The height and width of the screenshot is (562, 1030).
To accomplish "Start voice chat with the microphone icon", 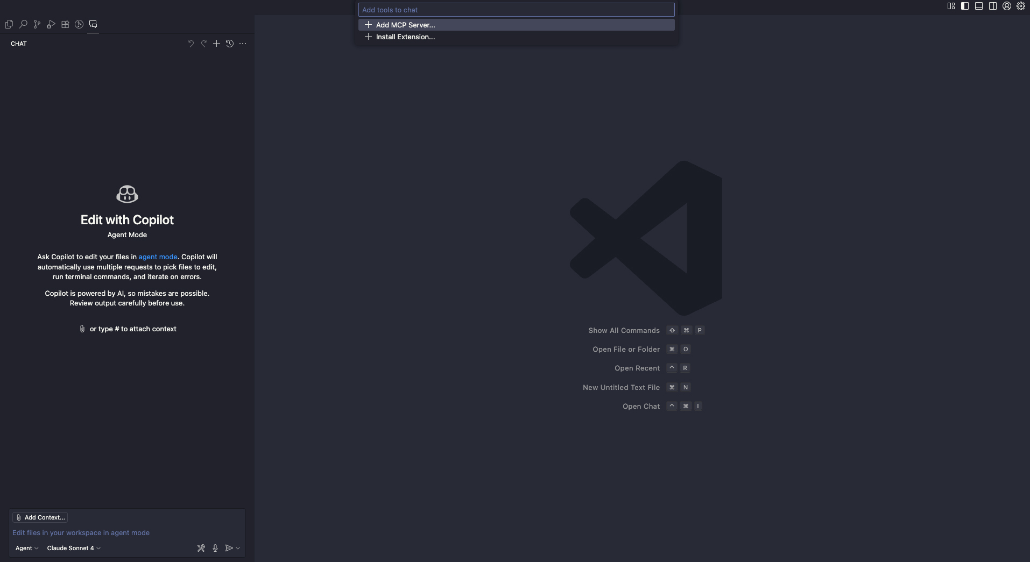I will 215,548.
